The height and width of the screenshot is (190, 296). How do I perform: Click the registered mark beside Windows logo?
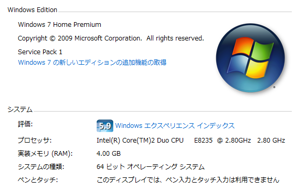coord(274,87)
